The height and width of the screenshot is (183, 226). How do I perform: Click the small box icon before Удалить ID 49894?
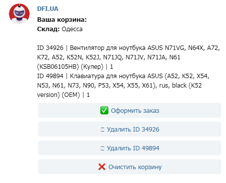click(102, 148)
